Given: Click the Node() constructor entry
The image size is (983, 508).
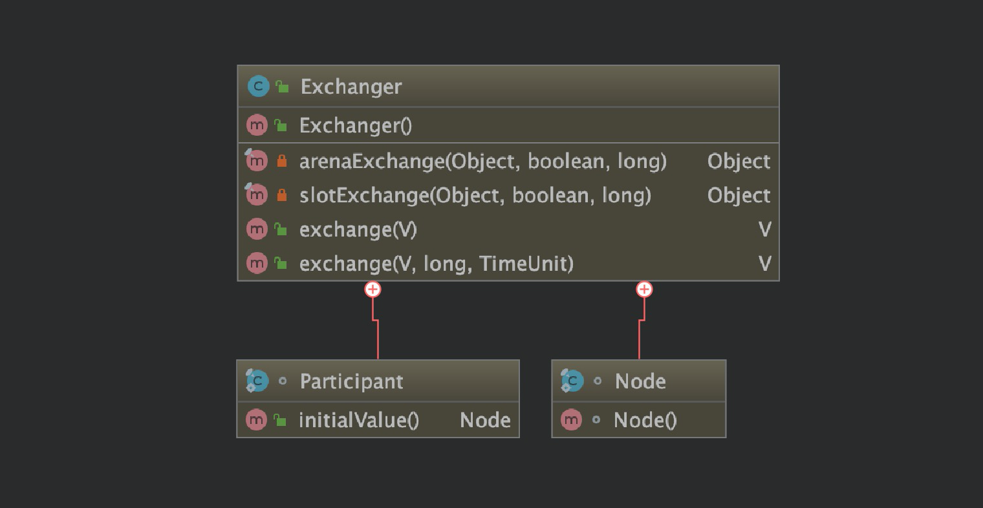Looking at the screenshot, I should pyautogui.click(x=645, y=419).
